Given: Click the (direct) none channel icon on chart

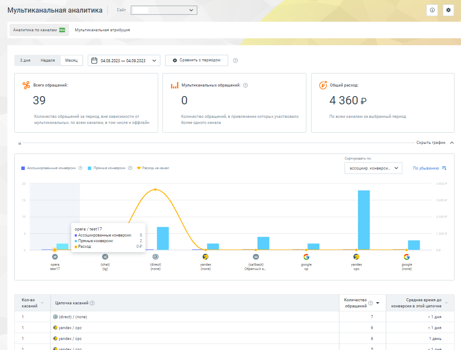Looking at the screenshot, I should [156, 257].
